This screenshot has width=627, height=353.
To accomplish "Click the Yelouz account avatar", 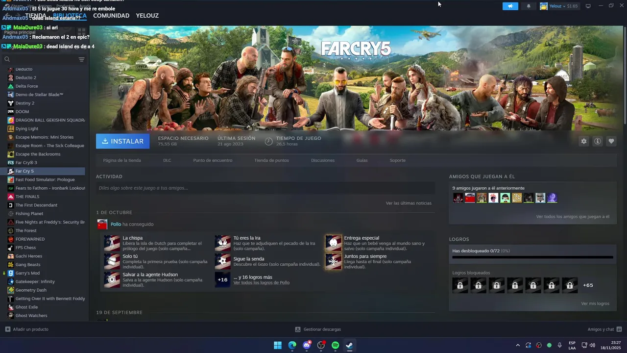I will [x=544, y=6].
